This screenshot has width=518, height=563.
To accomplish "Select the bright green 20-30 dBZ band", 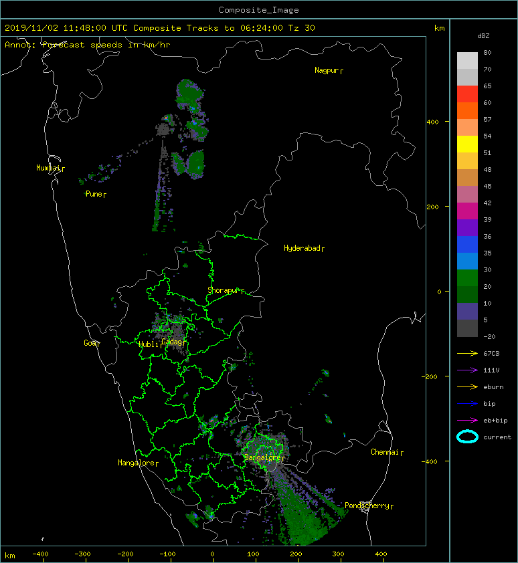I will 467,278.
